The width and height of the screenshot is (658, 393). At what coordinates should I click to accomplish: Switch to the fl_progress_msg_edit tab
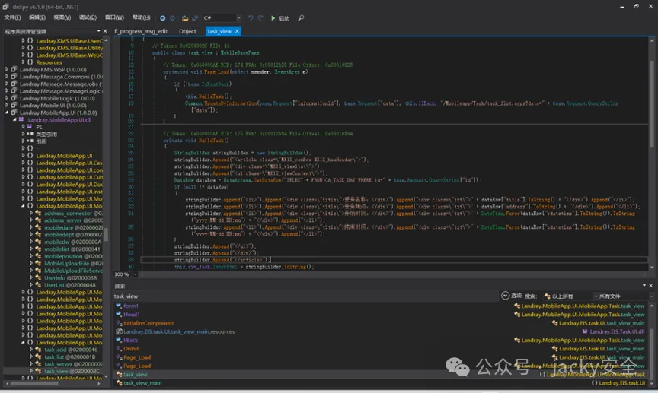click(x=141, y=31)
